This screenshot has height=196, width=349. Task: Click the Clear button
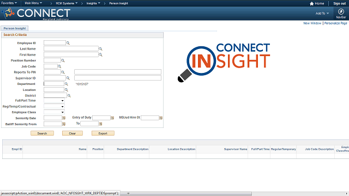[x=73, y=133]
